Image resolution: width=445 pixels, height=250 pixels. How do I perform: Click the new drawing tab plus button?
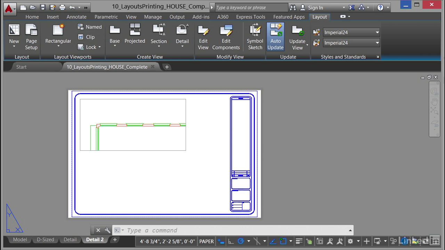(x=167, y=67)
